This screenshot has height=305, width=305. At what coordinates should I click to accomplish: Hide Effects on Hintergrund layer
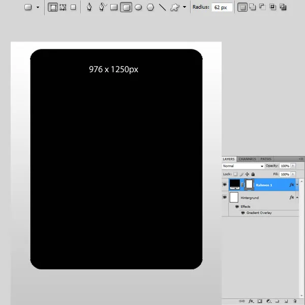pos(237,206)
